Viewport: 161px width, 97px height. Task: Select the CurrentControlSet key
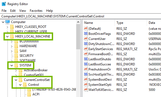[37, 80]
